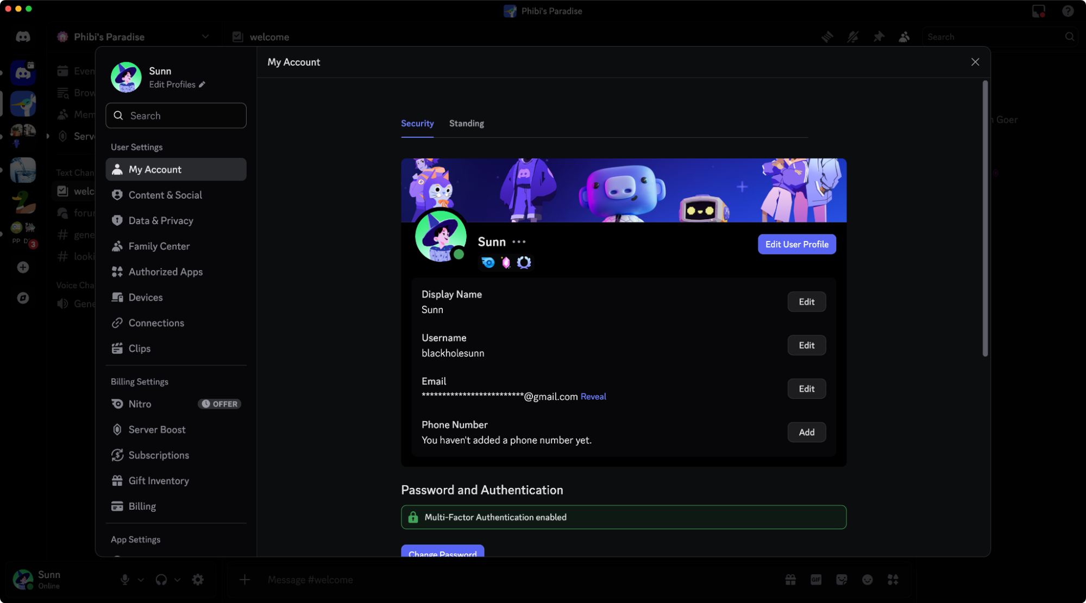Open the sticker picker
The height and width of the screenshot is (603, 1086).
pos(842,580)
